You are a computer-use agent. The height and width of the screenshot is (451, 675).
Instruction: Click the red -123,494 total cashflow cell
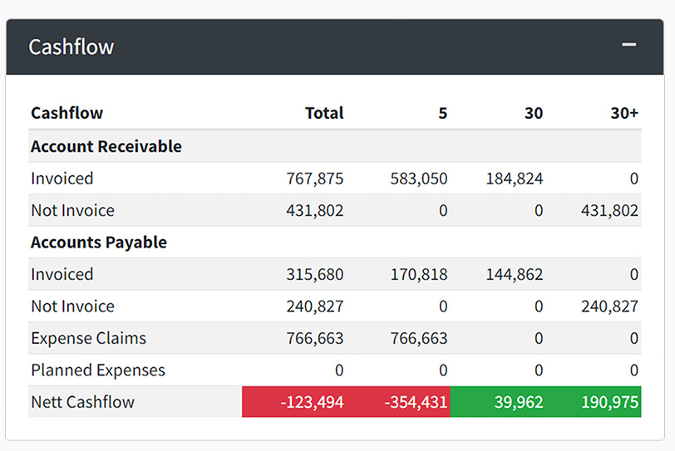click(312, 402)
